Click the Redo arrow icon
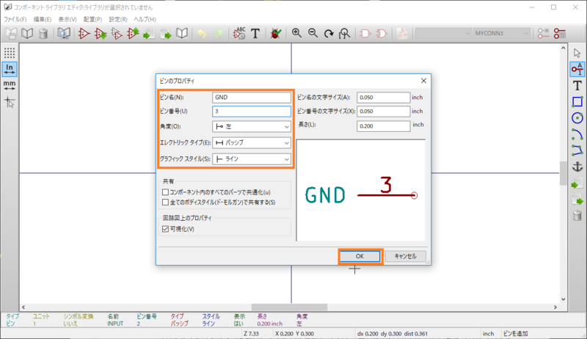Image resolution: width=587 pixels, height=339 pixels. point(218,33)
